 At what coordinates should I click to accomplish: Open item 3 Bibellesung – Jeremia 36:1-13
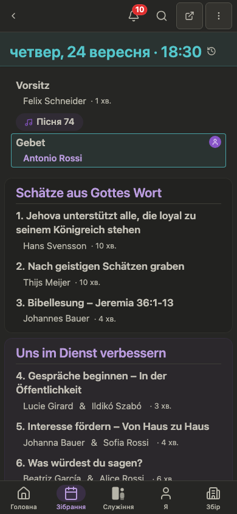tap(95, 303)
